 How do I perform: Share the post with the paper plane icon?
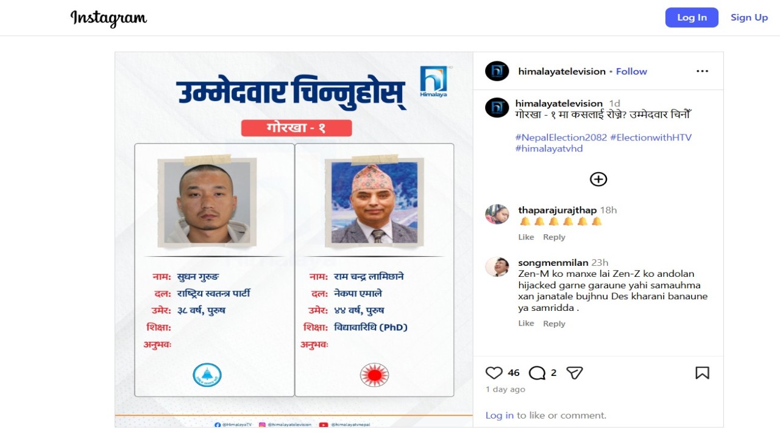(x=575, y=373)
